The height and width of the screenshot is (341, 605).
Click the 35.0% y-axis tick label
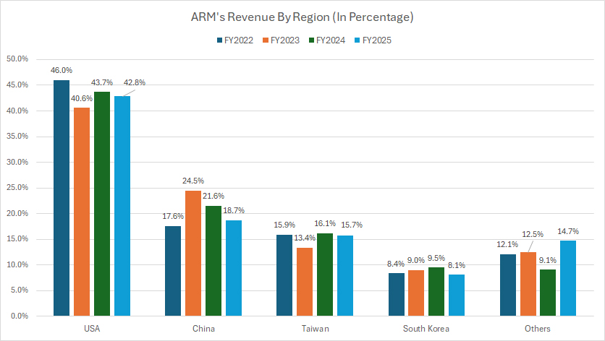[17, 137]
